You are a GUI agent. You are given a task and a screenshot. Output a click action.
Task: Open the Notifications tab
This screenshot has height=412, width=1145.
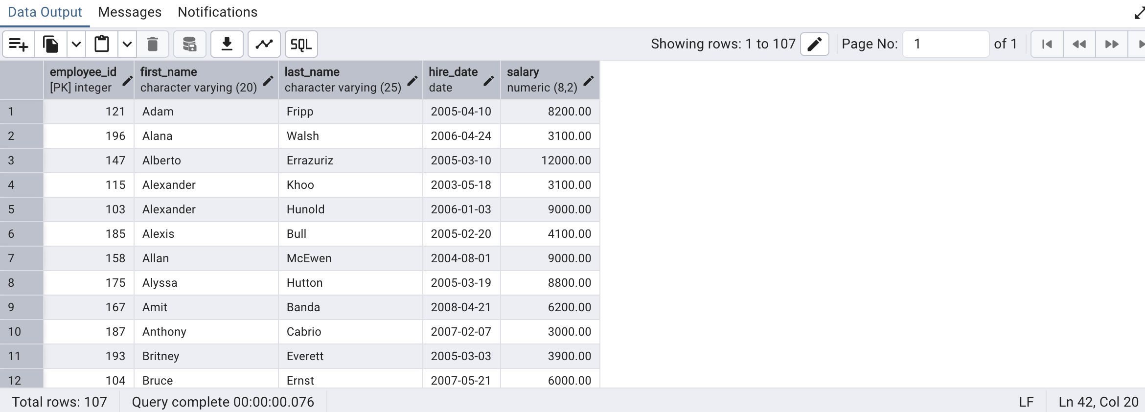[x=217, y=12]
